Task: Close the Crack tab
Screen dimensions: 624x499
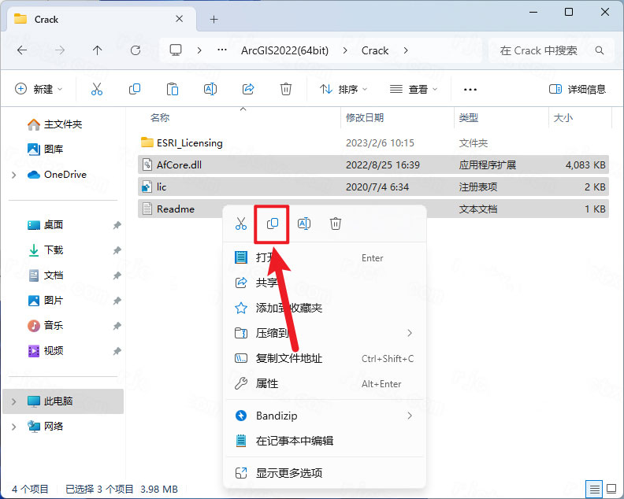Action: click(180, 19)
